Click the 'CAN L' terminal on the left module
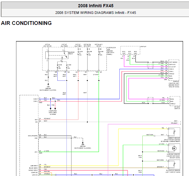The image size is (189, 176). (35, 101)
